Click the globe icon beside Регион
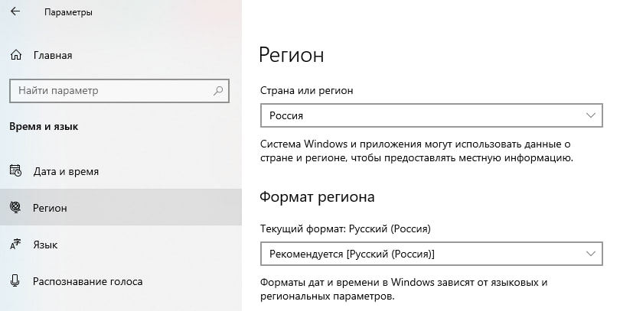This screenshot has height=311, width=620. (x=15, y=207)
